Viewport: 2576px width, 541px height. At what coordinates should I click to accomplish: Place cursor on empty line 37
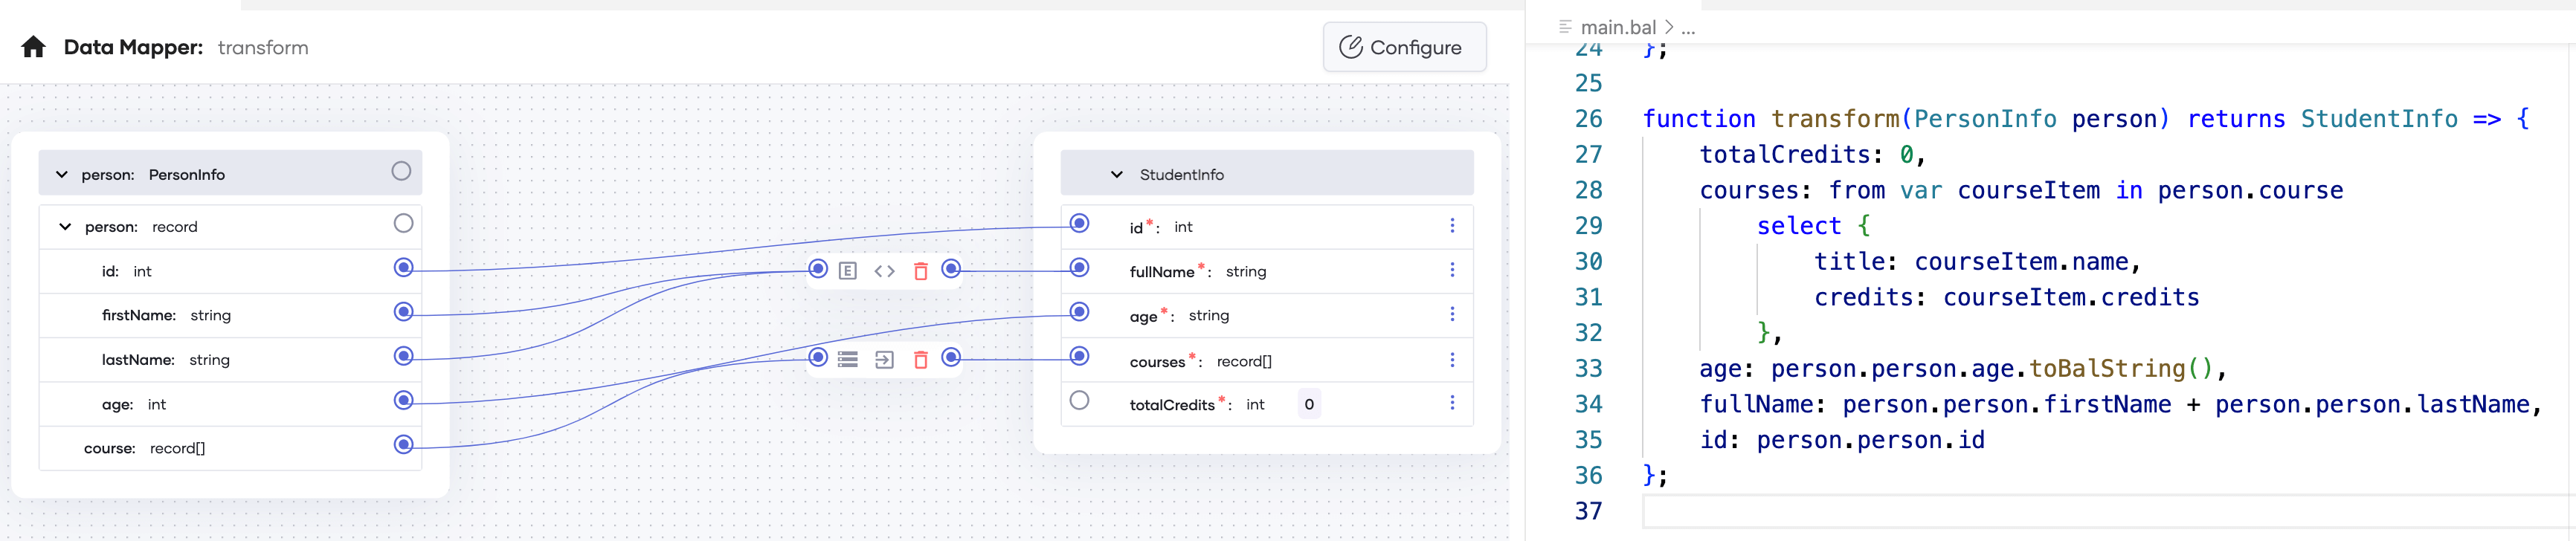tap(2109, 511)
